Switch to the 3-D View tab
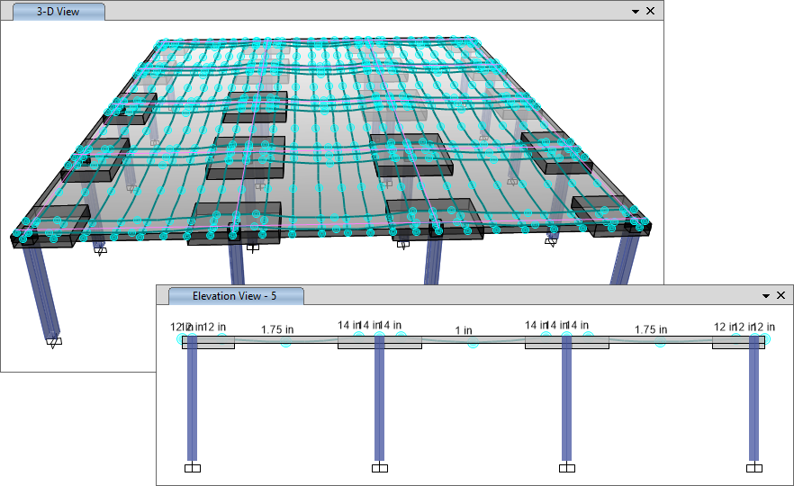The height and width of the screenshot is (486, 794). tap(55, 12)
